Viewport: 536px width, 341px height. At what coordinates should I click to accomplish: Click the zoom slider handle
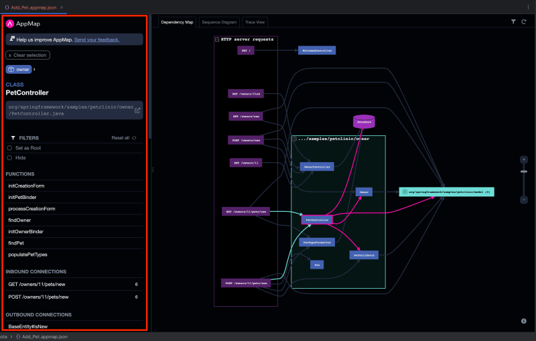coord(523,172)
